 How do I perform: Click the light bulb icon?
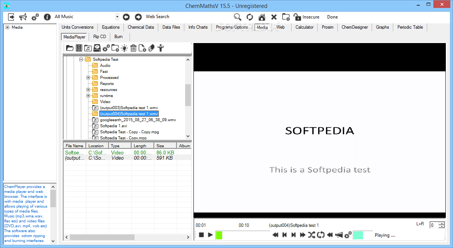124,48
